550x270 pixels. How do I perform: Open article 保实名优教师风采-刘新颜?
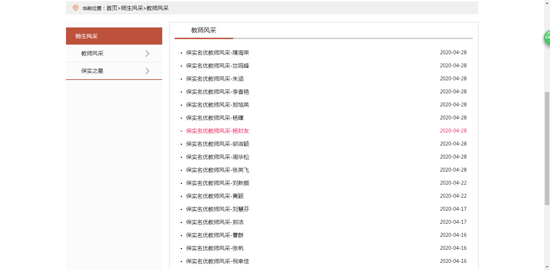click(218, 183)
